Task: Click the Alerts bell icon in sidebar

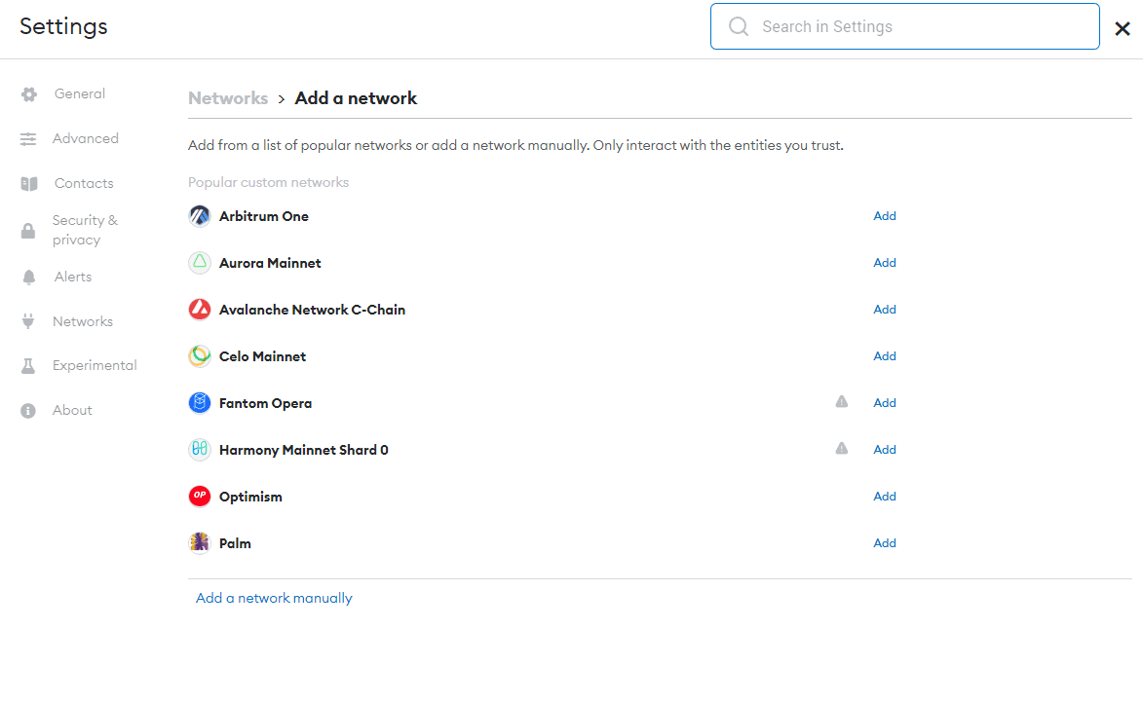Action: click(x=28, y=277)
